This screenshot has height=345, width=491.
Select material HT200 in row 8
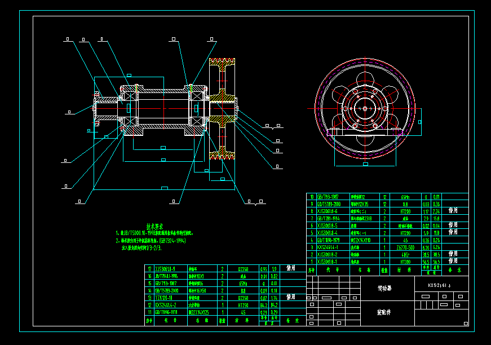click(x=405, y=211)
